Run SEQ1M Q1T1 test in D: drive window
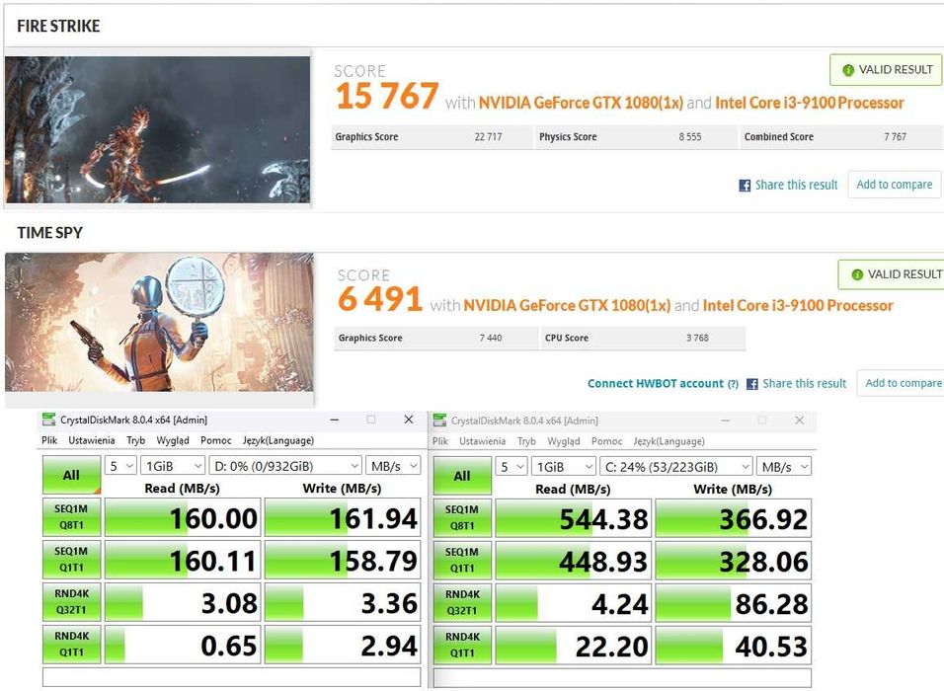Image resolution: width=944 pixels, height=691 pixels. click(x=72, y=559)
